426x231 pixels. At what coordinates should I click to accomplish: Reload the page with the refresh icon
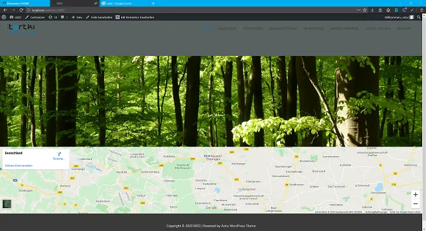click(x=21, y=10)
